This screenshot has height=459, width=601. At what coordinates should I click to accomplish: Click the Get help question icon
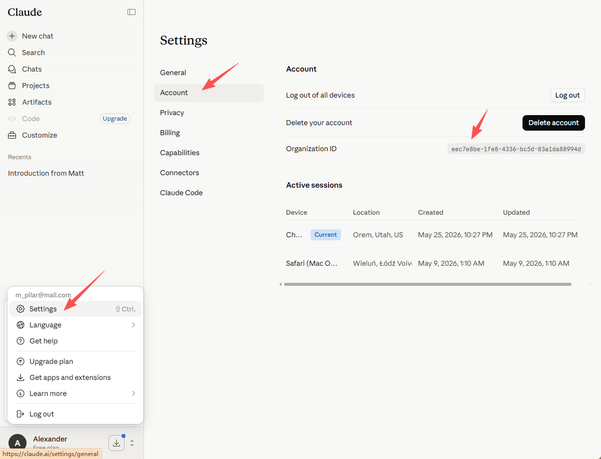[x=20, y=341]
